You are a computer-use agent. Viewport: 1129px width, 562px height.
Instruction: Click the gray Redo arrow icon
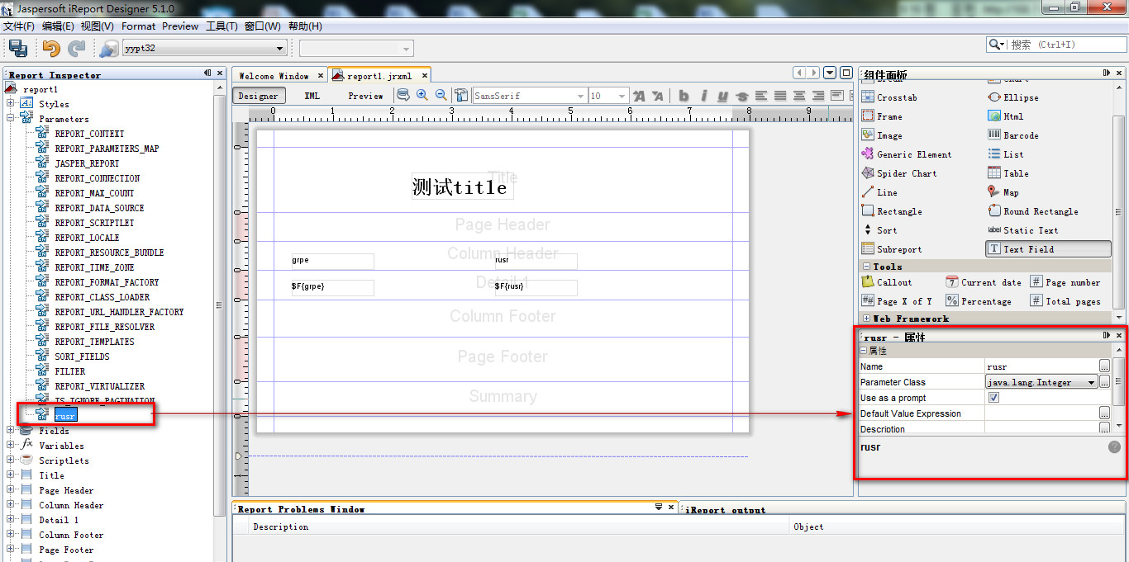(76, 48)
